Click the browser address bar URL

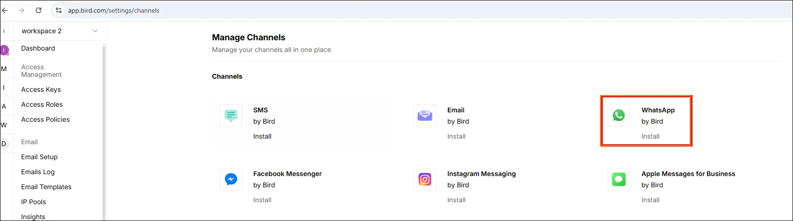click(114, 10)
